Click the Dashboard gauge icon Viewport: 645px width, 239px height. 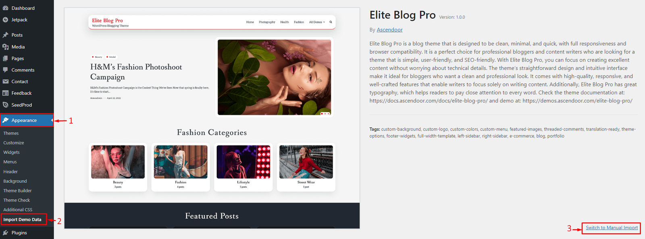[x=5, y=8]
